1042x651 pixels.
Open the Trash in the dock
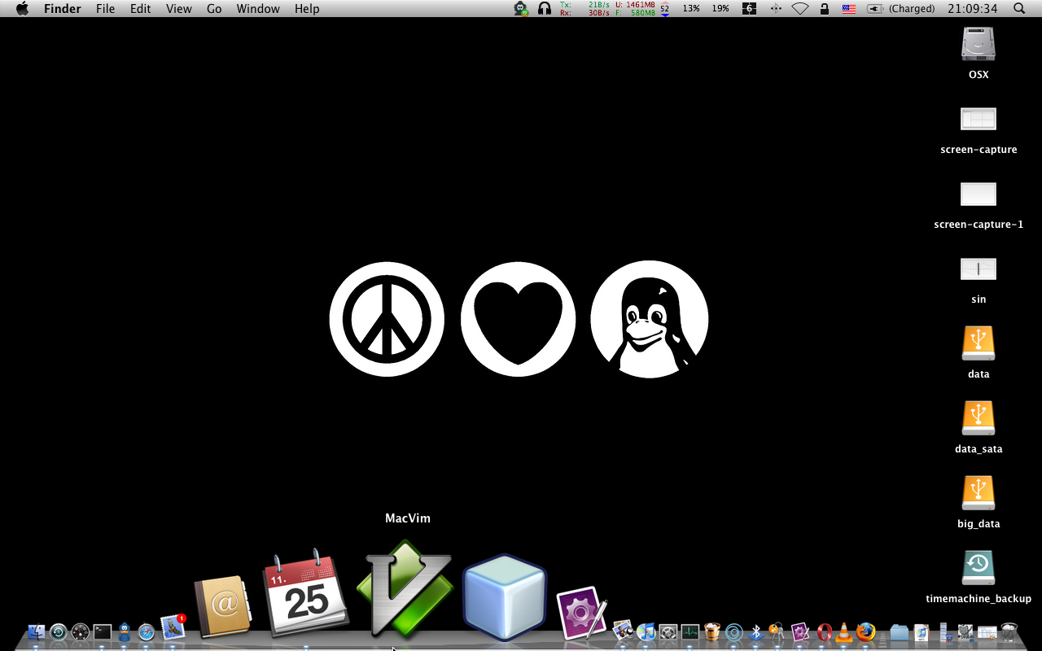point(1009,631)
